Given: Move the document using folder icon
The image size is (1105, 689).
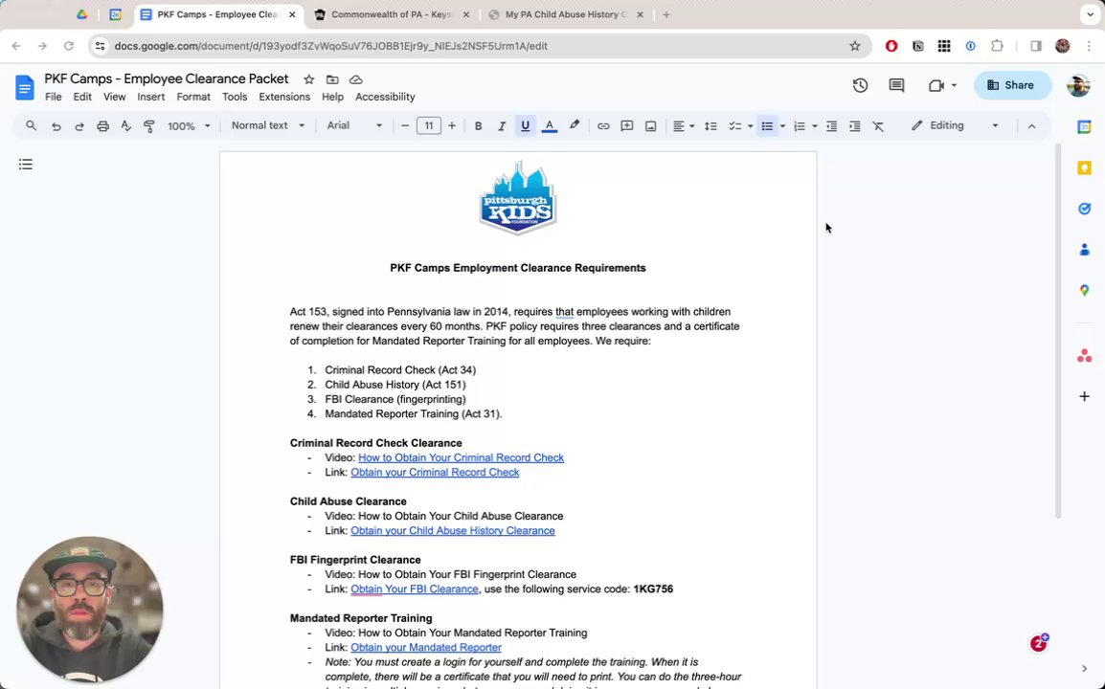Looking at the screenshot, I should (332, 79).
